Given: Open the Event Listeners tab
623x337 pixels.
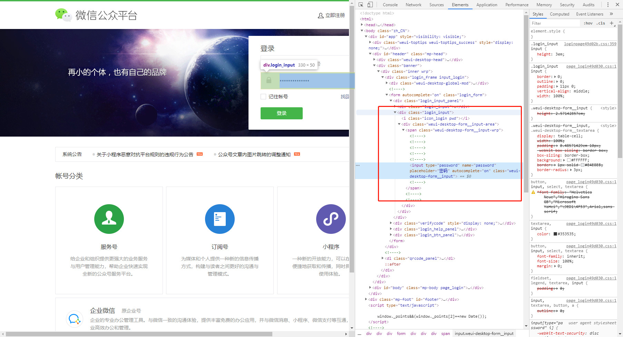Looking at the screenshot, I should coord(590,14).
